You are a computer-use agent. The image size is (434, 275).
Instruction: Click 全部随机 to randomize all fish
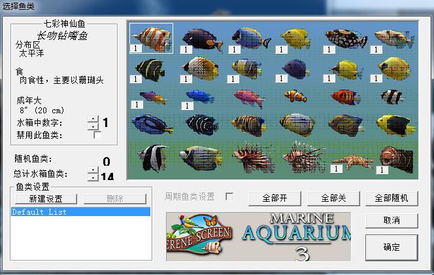tap(391, 198)
